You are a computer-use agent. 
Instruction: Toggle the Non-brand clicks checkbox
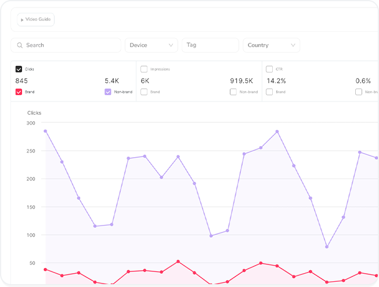tap(108, 92)
